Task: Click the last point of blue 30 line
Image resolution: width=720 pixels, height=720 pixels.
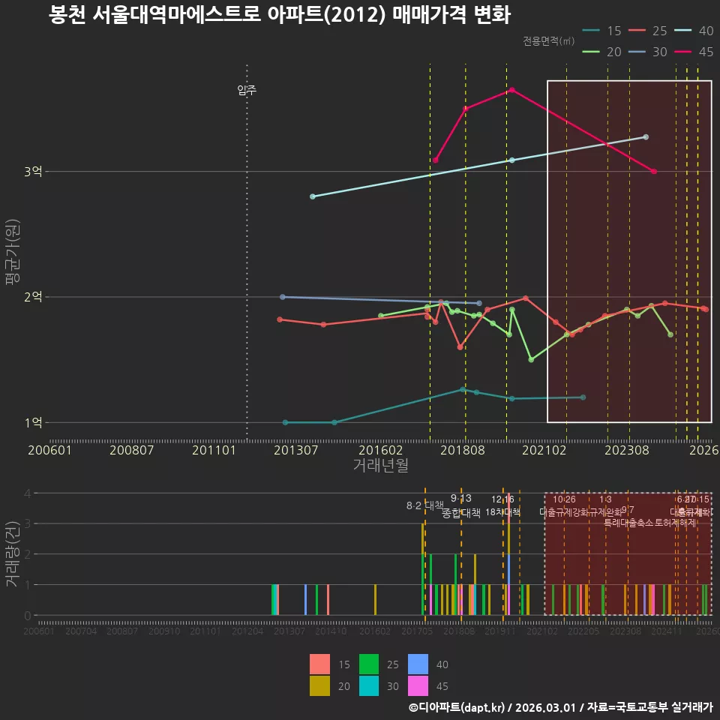Action: point(479,303)
